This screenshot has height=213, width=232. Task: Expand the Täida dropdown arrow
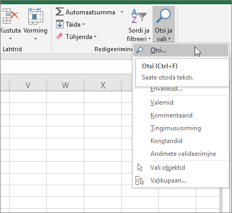pyautogui.click(x=83, y=24)
